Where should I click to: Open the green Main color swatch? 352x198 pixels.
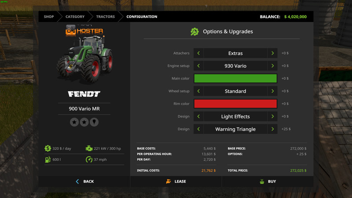235,78
